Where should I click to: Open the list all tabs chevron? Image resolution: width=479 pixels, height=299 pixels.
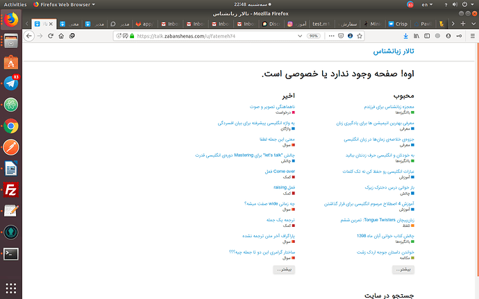click(473, 24)
